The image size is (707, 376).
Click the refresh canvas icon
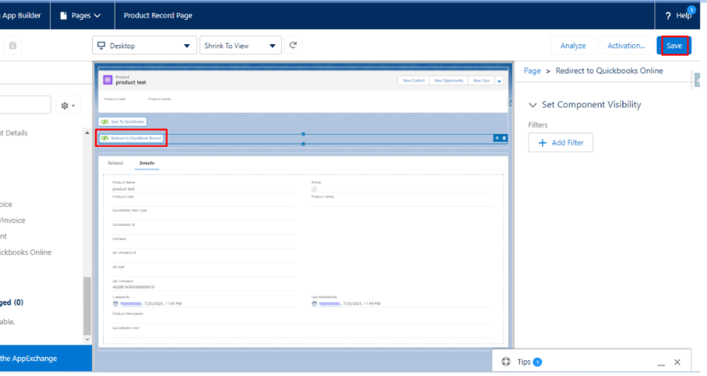292,45
